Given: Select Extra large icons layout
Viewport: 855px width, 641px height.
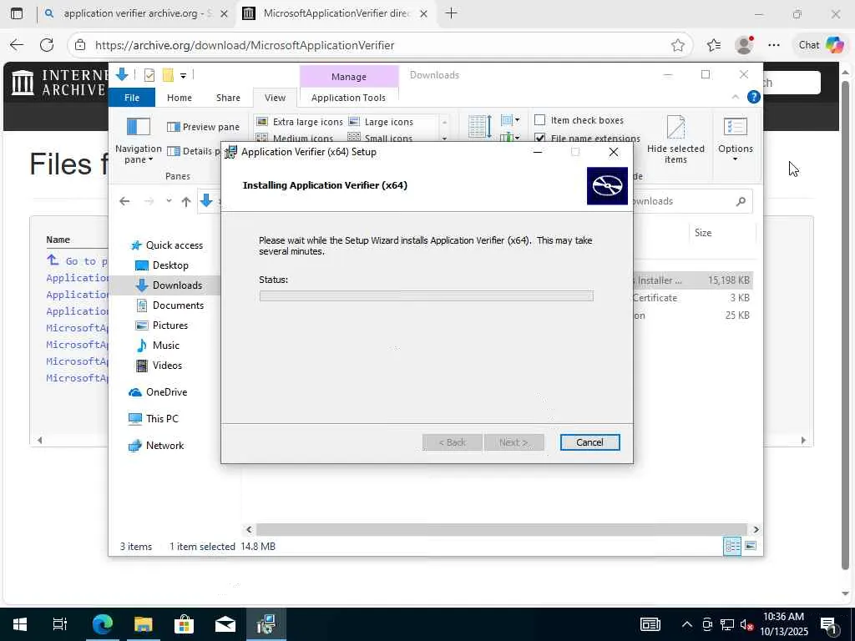Looking at the screenshot, I should pyautogui.click(x=300, y=122).
